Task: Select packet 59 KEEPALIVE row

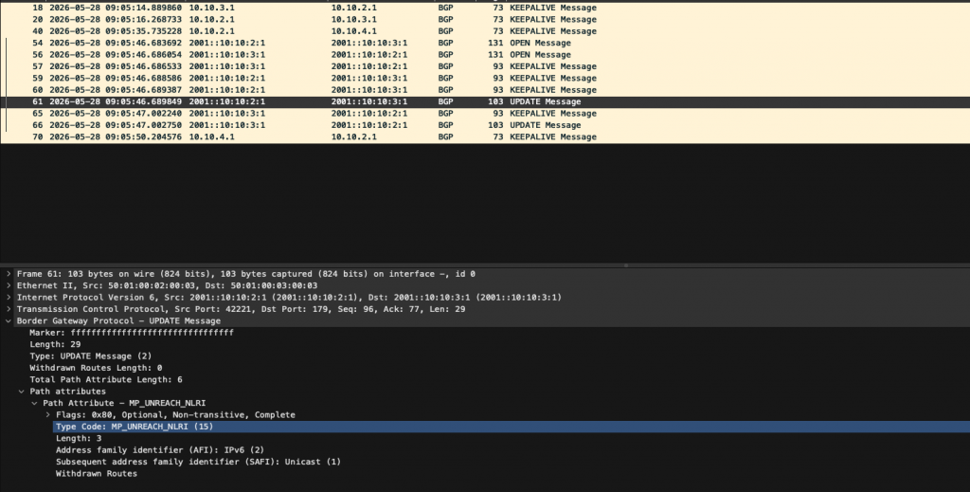Action: coord(485,78)
